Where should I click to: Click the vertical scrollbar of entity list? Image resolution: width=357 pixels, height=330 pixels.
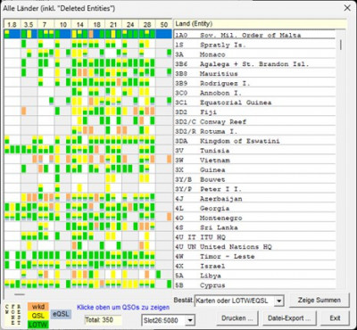(341, 159)
